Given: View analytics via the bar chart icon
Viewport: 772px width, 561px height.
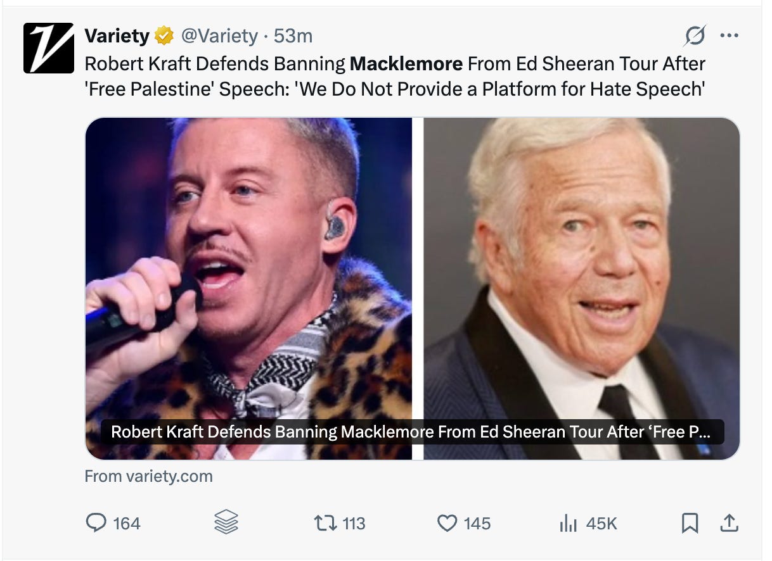Looking at the screenshot, I should tap(567, 523).
